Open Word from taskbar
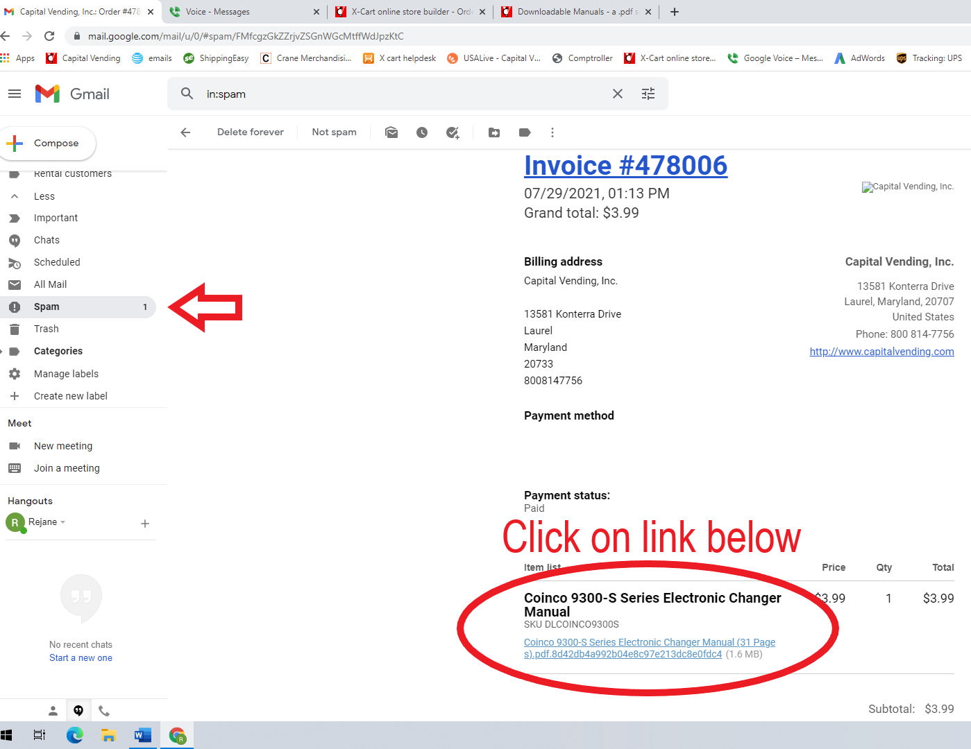The width and height of the screenshot is (971, 749). pyautogui.click(x=143, y=735)
